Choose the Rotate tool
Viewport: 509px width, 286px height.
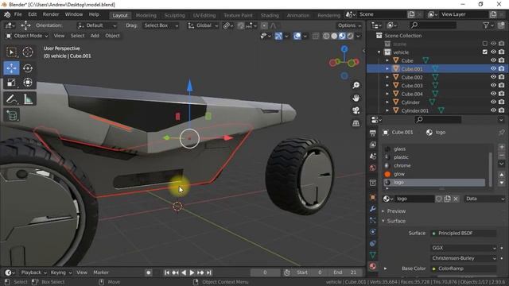[x=28, y=68]
